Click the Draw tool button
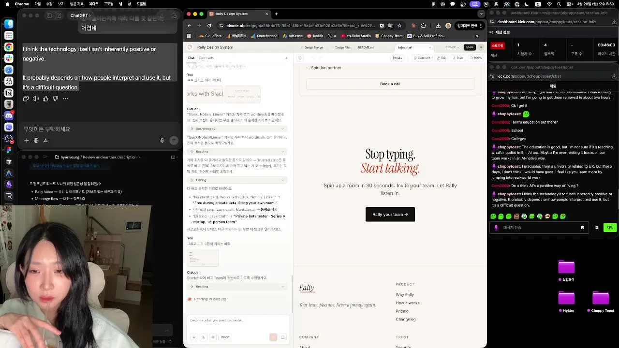The width and height of the screenshot is (619, 348). (457, 58)
